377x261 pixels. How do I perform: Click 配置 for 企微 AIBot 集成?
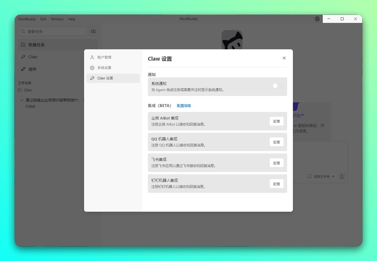(x=276, y=122)
